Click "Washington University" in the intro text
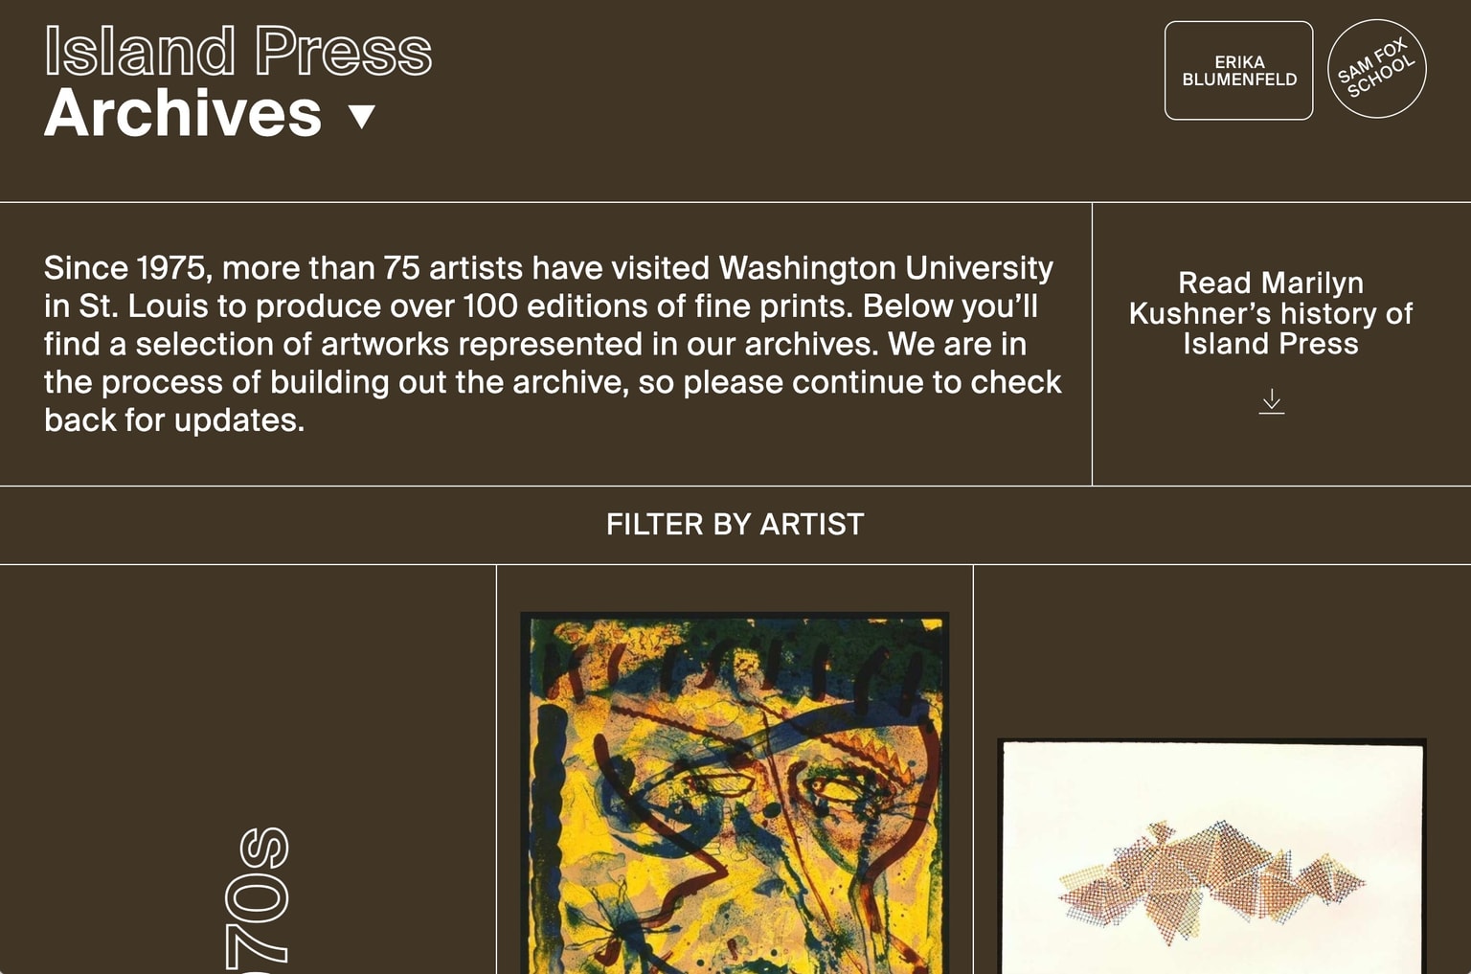 pyautogui.click(x=886, y=268)
